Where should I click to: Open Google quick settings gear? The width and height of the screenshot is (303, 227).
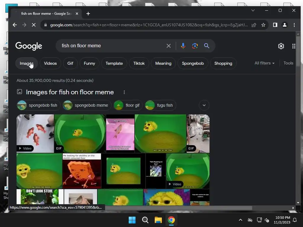coord(281,46)
